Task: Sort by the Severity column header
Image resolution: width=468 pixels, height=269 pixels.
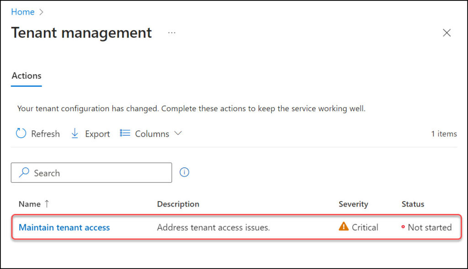Action: coord(353,204)
